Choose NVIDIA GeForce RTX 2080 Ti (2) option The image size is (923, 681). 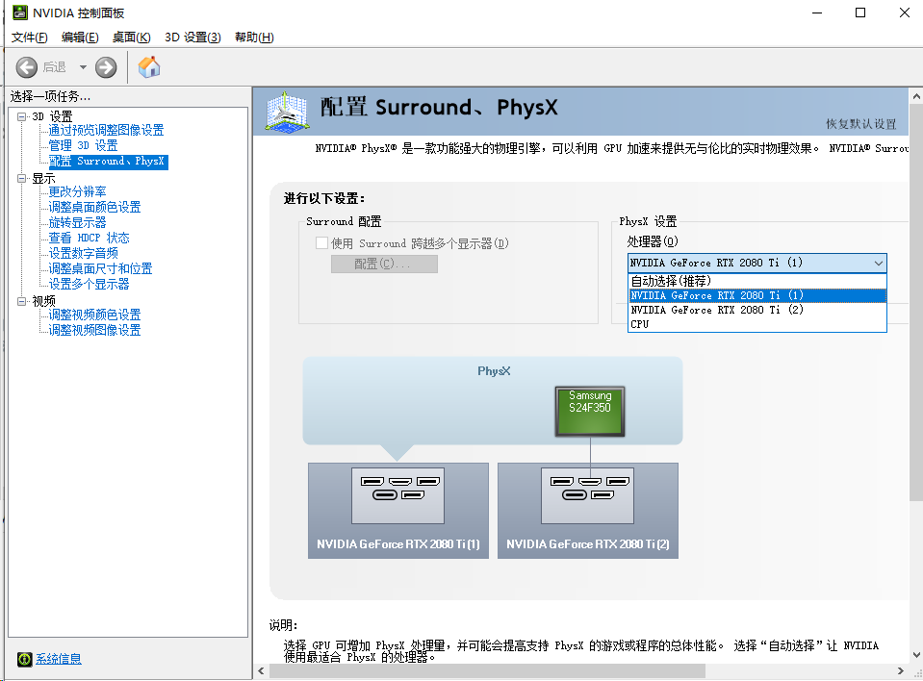pyautogui.click(x=757, y=310)
